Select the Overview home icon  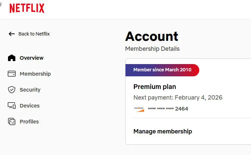(x=12, y=58)
